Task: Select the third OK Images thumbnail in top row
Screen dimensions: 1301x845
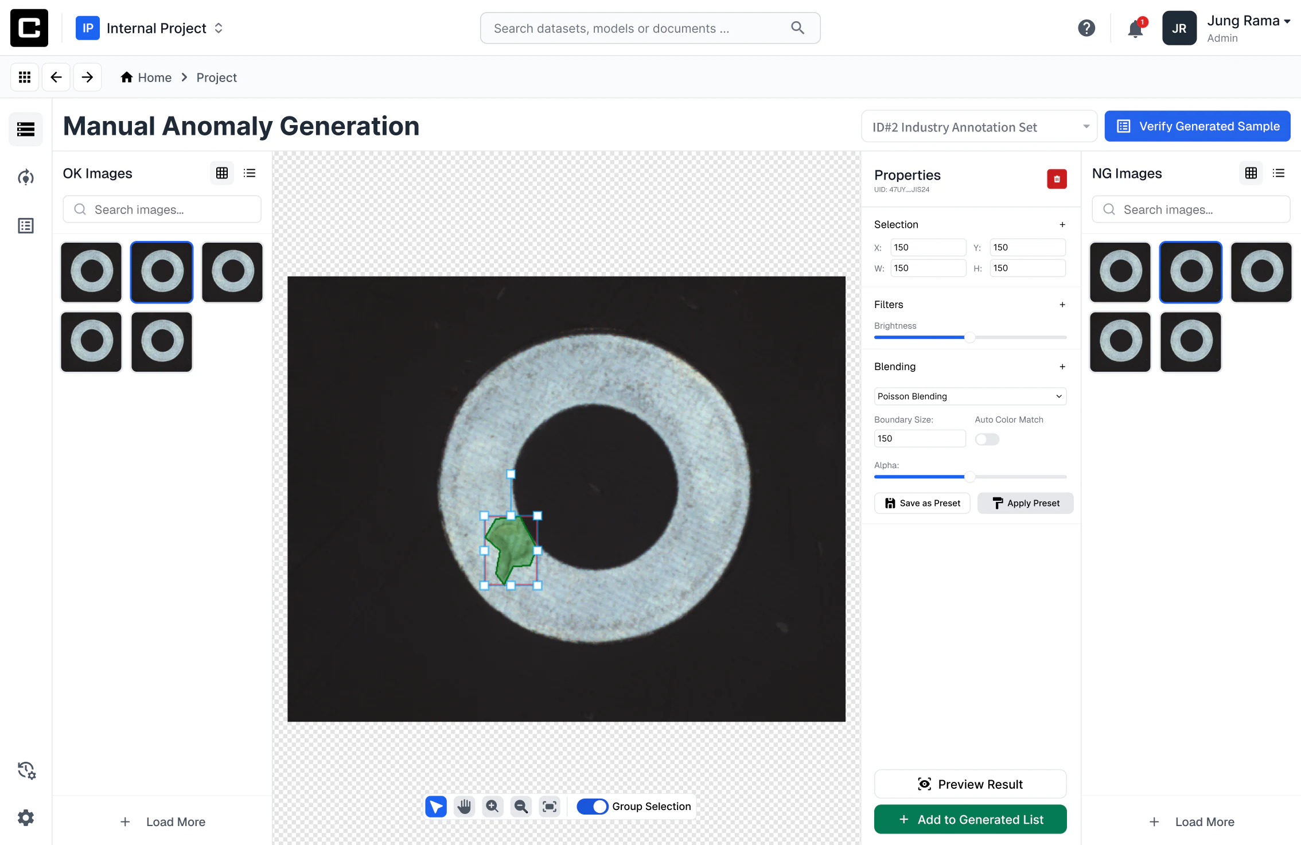Action: coord(232,272)
